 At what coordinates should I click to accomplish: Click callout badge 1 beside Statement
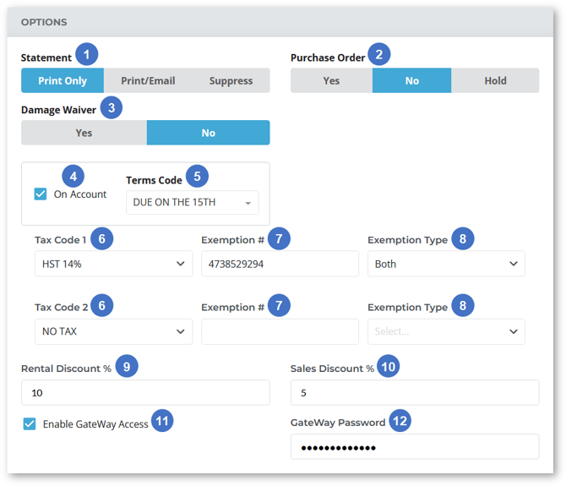(x=86, y=56)
